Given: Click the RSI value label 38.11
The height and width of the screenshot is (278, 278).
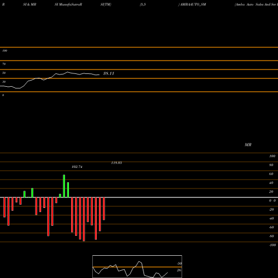Looking at the screenshot, I should pos(108,73).
